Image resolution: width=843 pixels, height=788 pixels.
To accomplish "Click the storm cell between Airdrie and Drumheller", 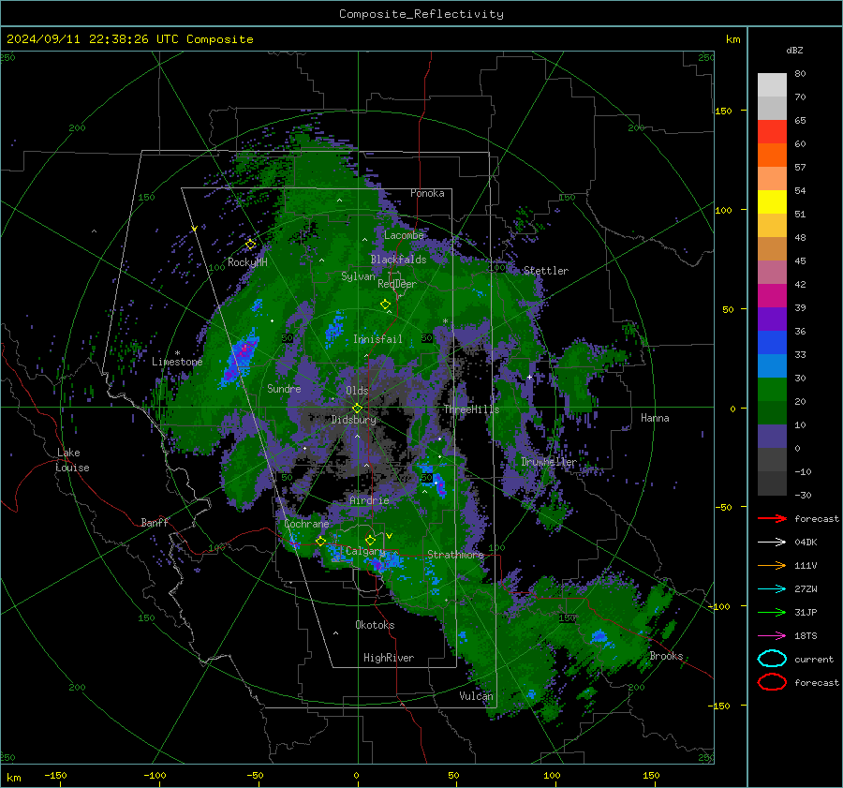I will 434,479.
